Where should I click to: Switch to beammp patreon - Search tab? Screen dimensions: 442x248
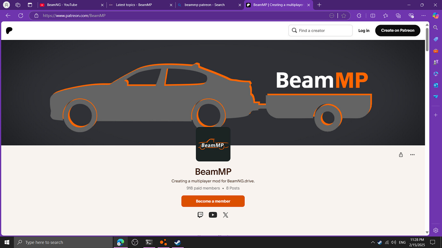click(209, 5)
